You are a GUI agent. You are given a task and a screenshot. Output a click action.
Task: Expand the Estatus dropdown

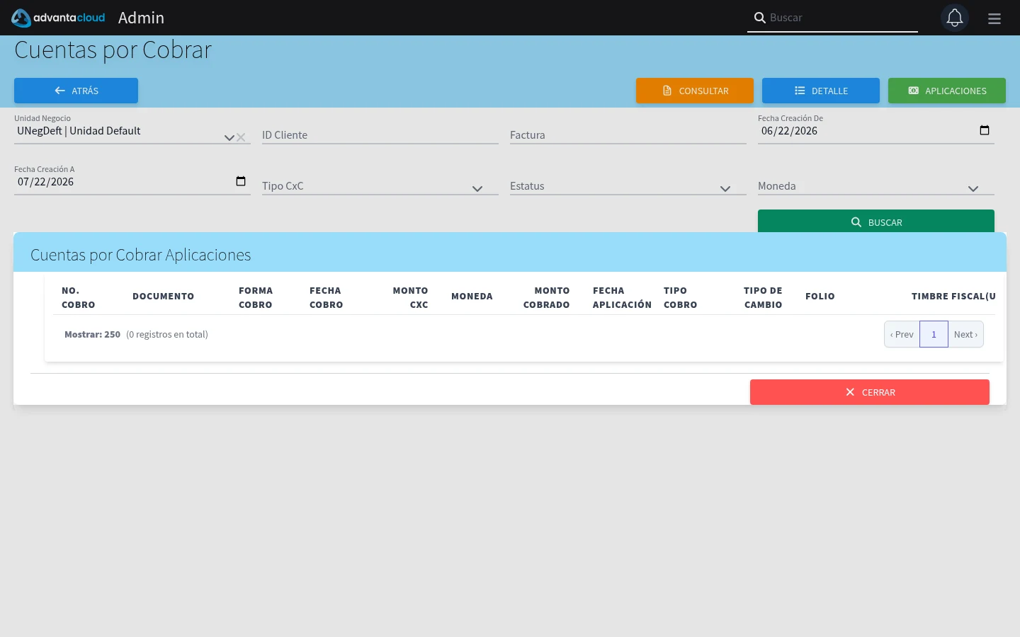725,188
